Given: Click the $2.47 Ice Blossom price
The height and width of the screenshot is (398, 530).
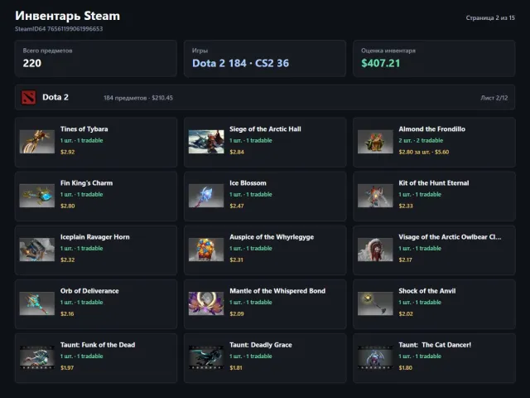Looking at the screenshot, I should pyautogui.click(x=237, y=206).
